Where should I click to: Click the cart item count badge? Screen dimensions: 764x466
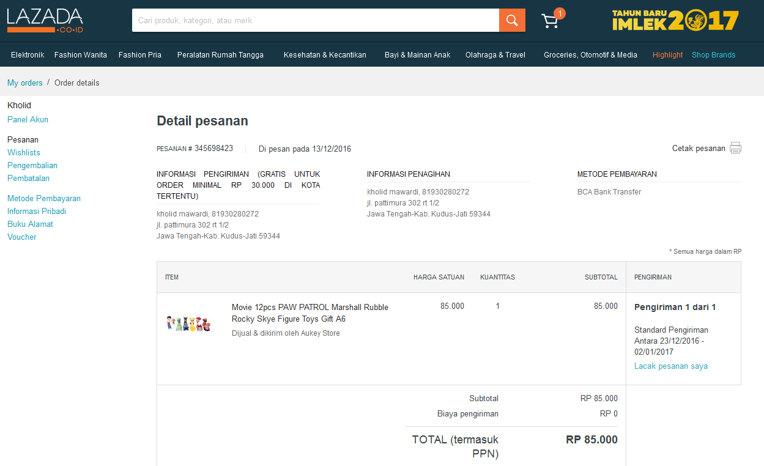click(x=560, y=13)
